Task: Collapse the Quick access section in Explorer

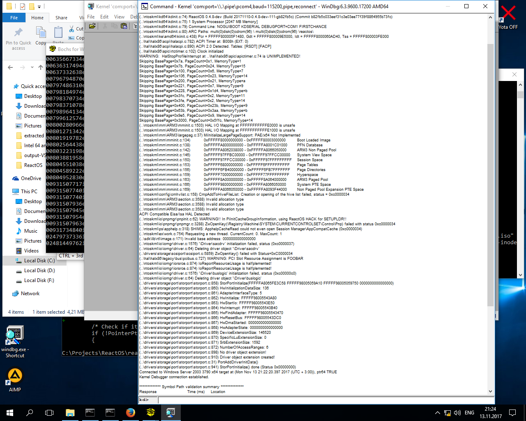Action: tap(10, 85)
